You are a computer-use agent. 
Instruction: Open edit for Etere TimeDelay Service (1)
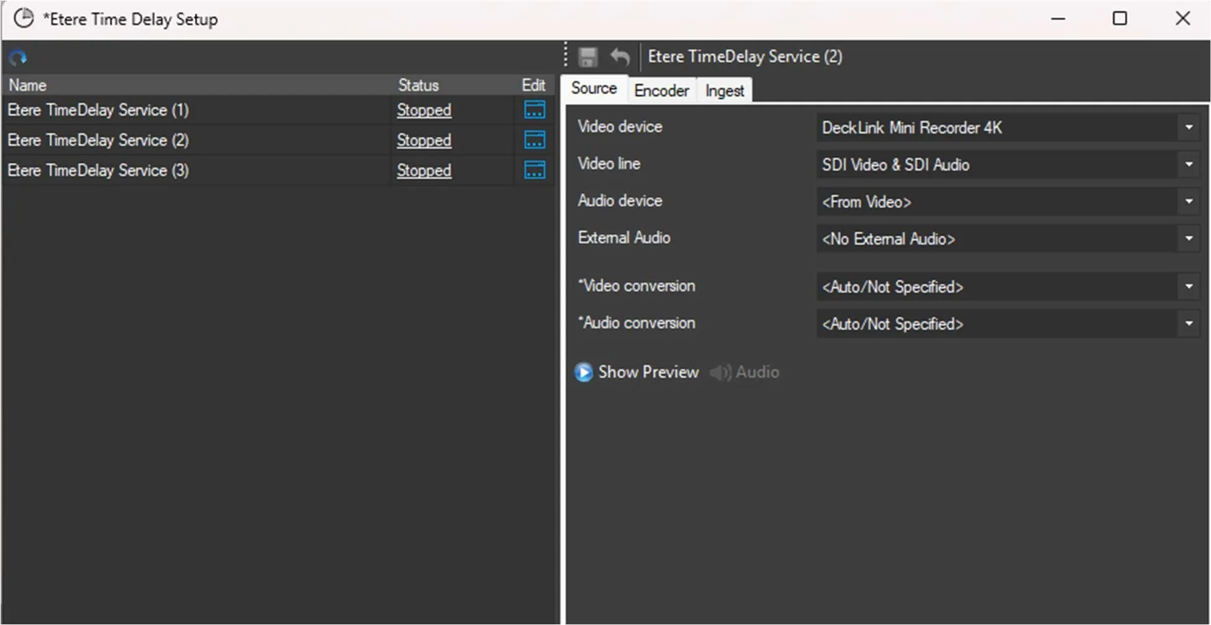click(x=534, y=110)
